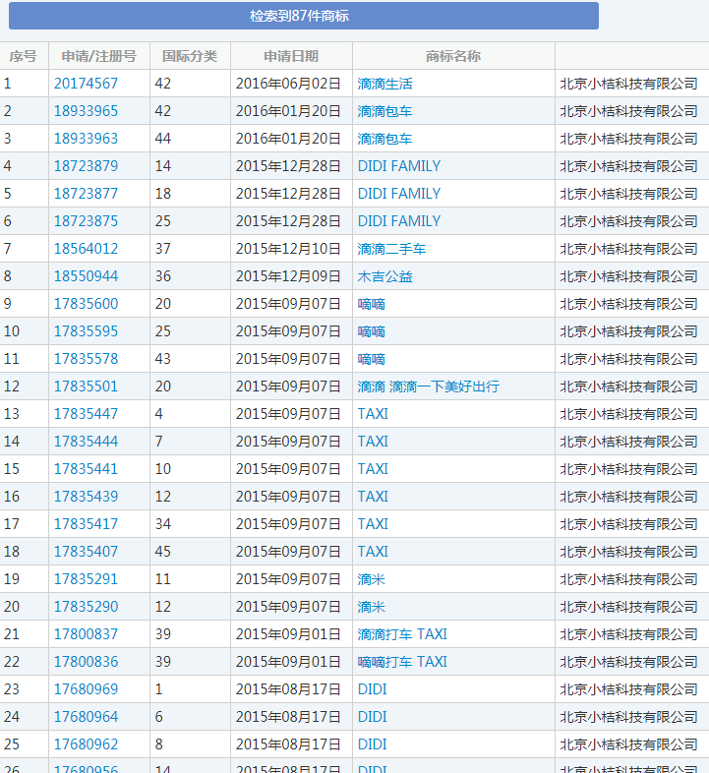The image size is (709, 773).
Task: Click the 商标名称 column header
Action: click(x=453, y=56)
